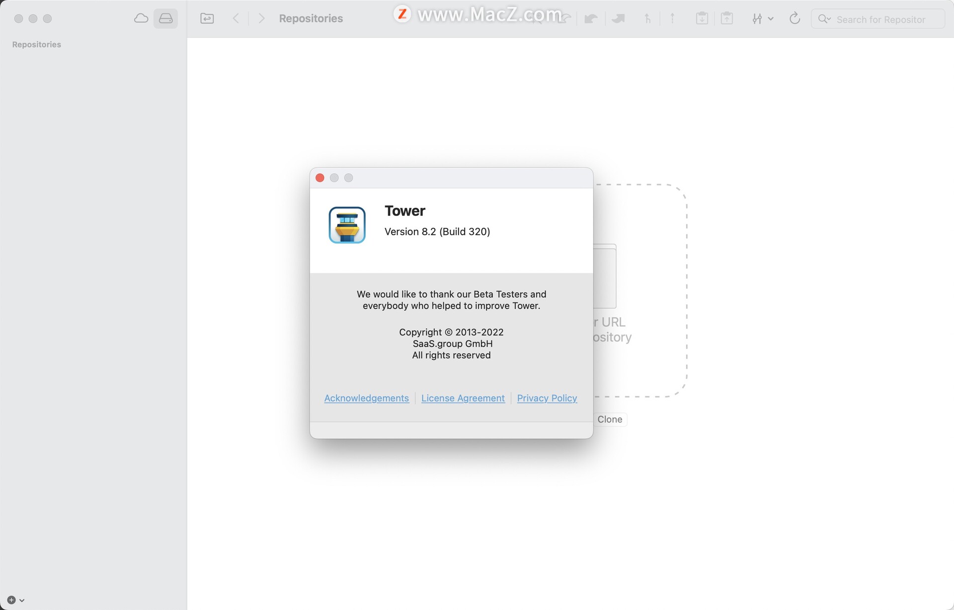954x610 pixels.
Task: Close the Tower about dialog
Action: [320, 178]
